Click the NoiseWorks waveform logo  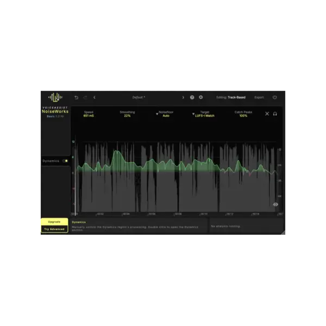(x=55, y=97)
